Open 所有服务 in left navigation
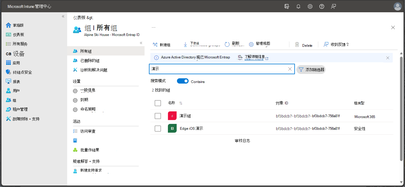 (17, 44)
